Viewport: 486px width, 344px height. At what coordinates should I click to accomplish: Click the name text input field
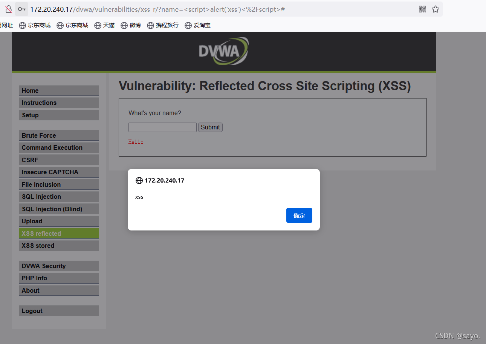pyautogui.click(x=162, y=127)
